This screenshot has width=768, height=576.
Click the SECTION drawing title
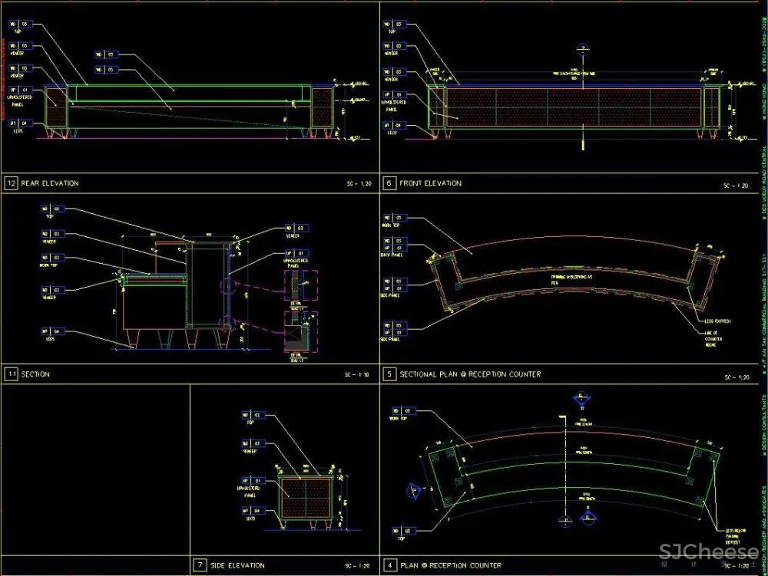pyautogui.click(x=35, y=374)
